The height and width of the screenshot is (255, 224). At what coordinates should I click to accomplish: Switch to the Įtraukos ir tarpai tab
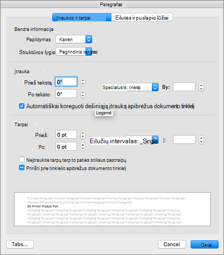pyautogui.click(x=82, y=18)
